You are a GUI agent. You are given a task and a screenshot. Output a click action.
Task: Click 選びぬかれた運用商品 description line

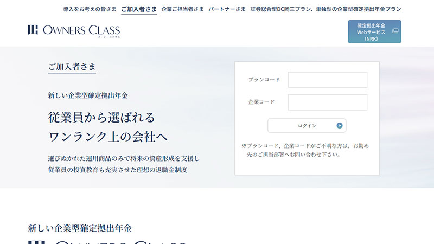(x=124, y=158)
